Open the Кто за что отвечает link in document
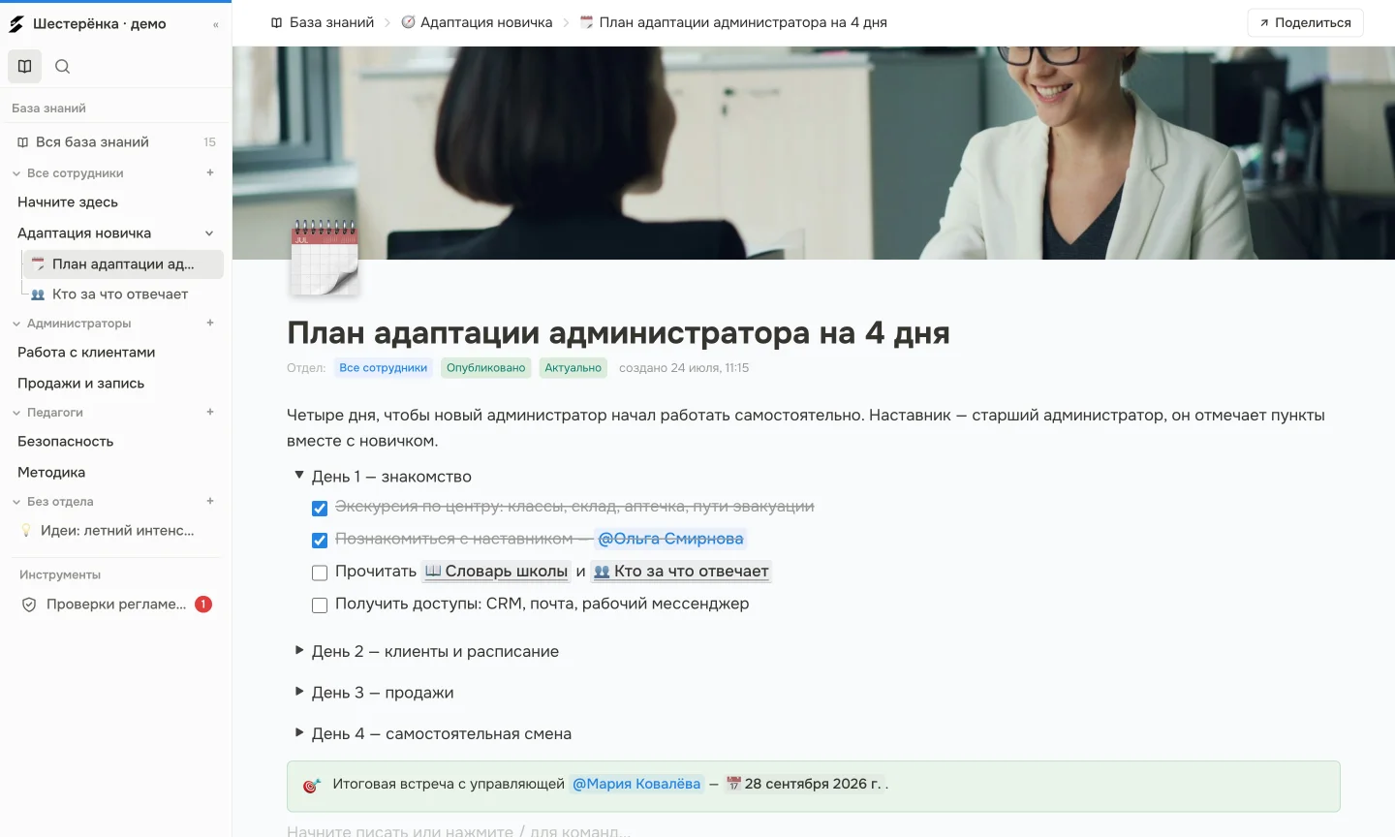The width and height of the screenshot is (1395, 837). click(681, 572)
